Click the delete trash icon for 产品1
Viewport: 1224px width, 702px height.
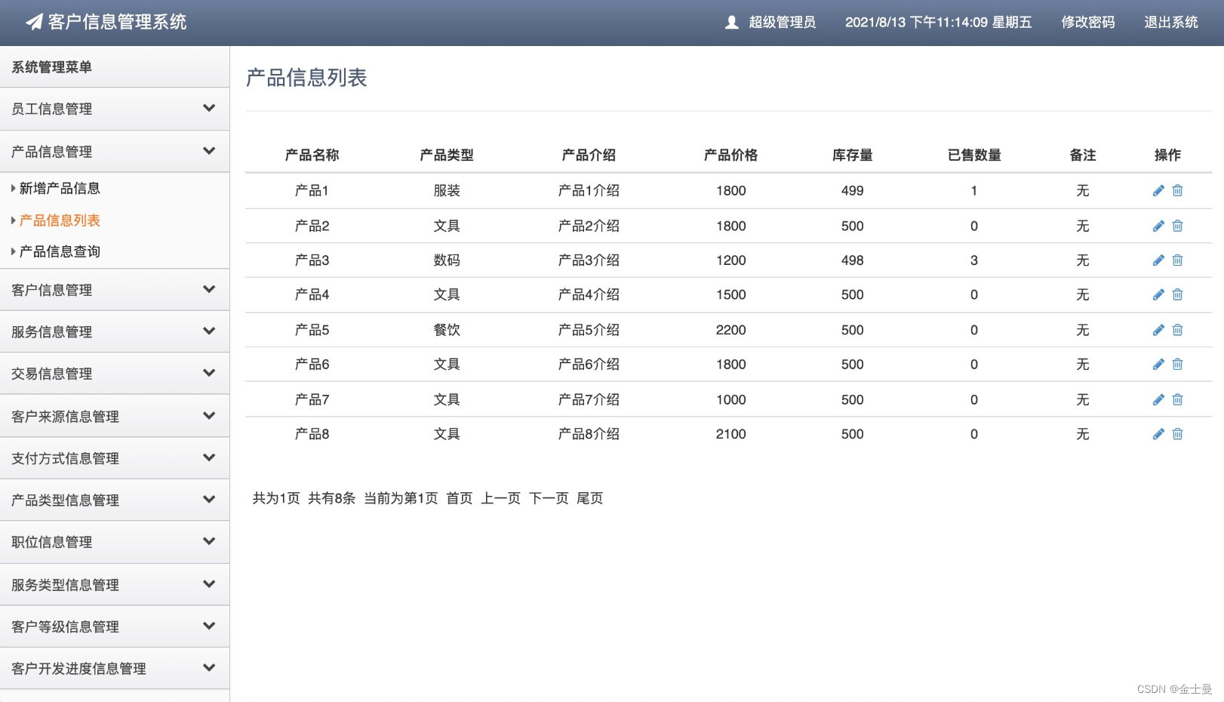1178,190
